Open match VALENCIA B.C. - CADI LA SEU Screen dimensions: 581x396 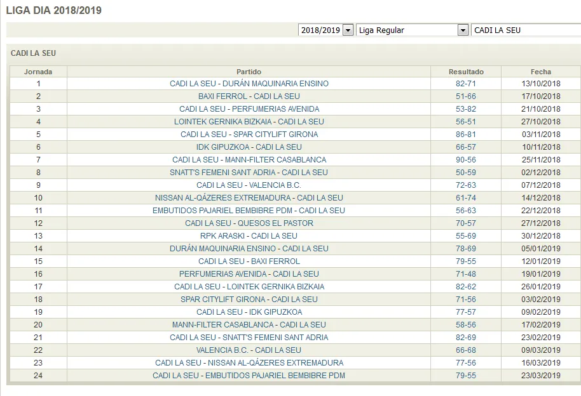249,350
